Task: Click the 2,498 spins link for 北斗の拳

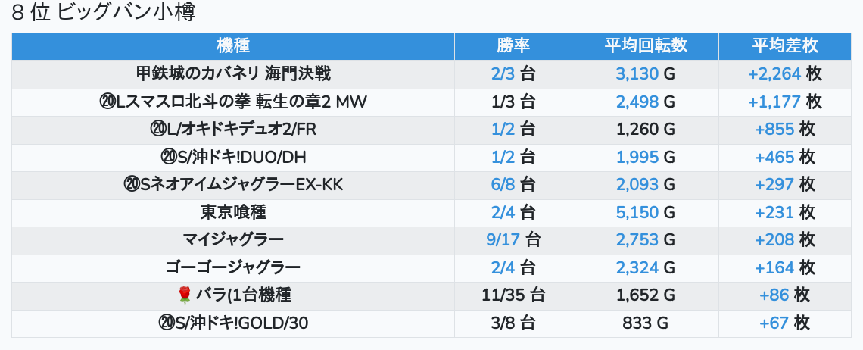Action: coord(637,102)
